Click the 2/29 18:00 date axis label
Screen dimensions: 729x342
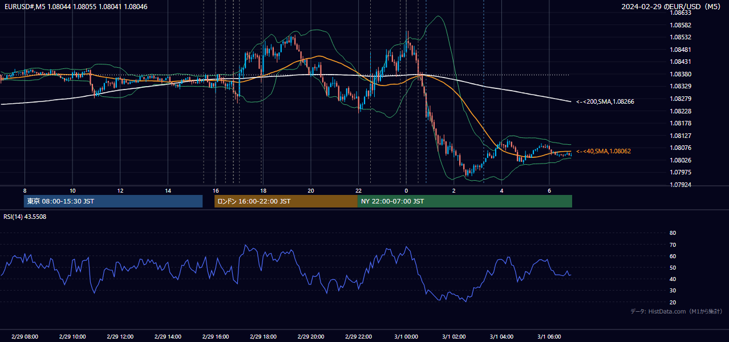point(263,337)
